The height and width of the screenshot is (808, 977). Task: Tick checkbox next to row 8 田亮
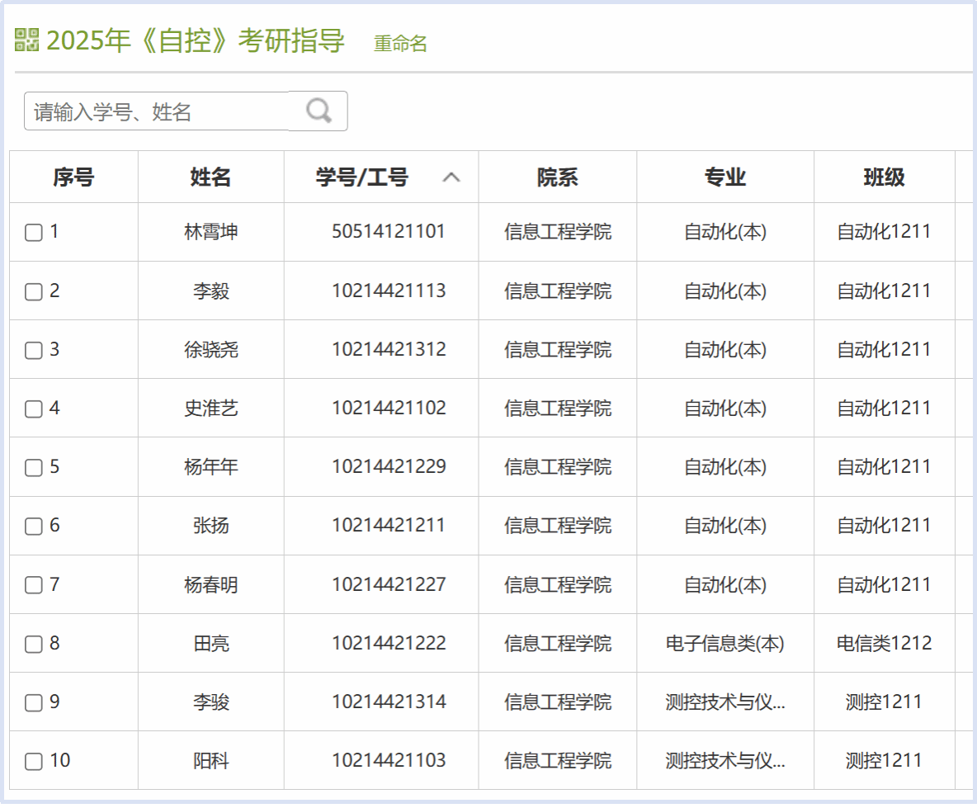[x=33, y=644]
